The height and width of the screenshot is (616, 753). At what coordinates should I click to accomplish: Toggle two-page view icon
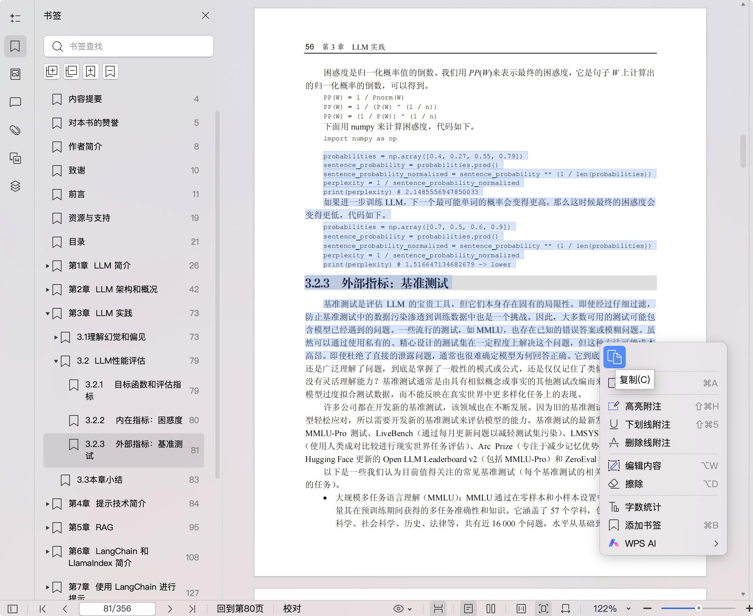pyautogui.click(x=491, y=609)
